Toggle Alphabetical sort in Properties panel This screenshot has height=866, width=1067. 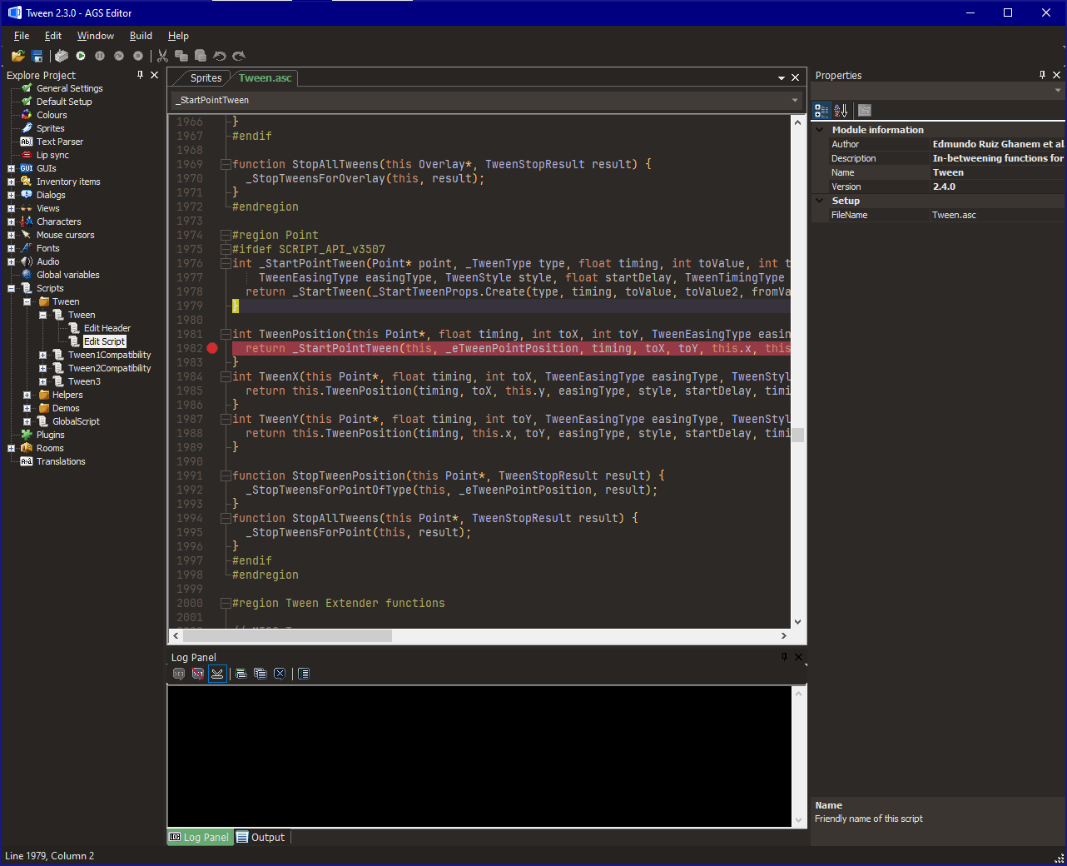coord(841,110)
